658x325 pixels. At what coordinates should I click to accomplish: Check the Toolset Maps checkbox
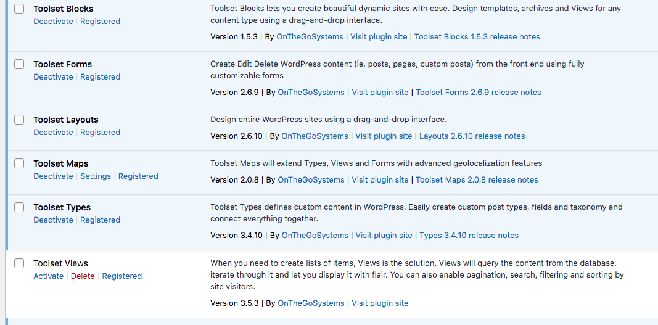click(x=19, y=163)
